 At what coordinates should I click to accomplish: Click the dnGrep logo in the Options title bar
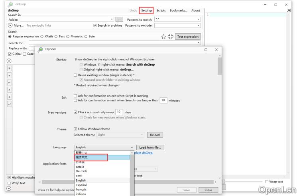click(41, 49)
